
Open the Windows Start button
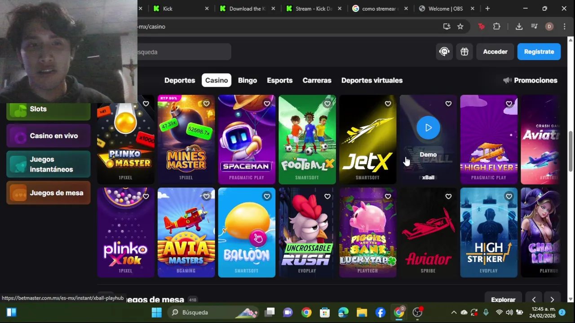click(156, 312)
